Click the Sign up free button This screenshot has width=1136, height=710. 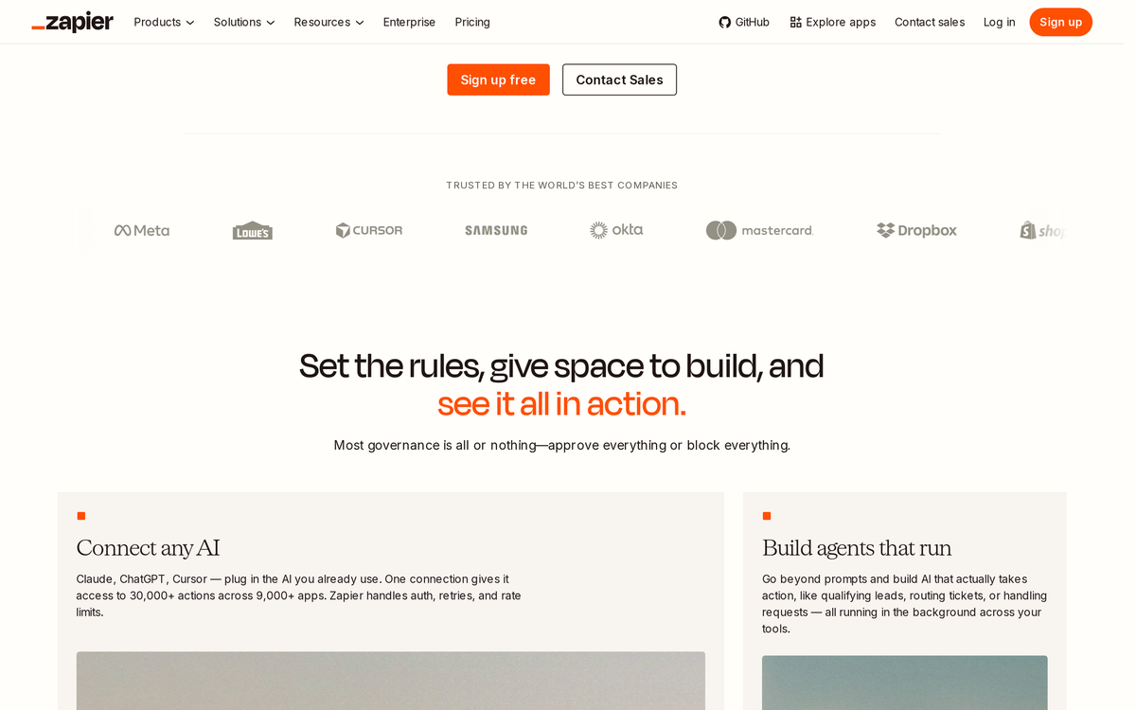click(x=498, y=80)
